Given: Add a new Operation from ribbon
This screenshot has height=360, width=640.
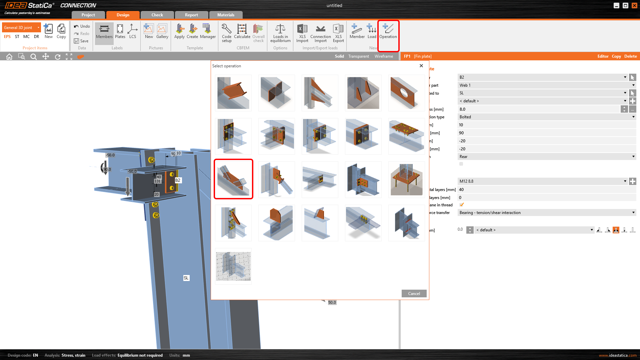Looking at the screenshot, I should (x=388, y=31).
